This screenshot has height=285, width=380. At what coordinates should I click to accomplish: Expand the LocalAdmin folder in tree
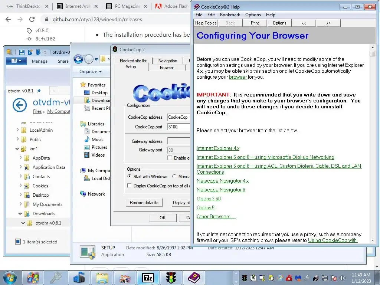pos(18,130)
